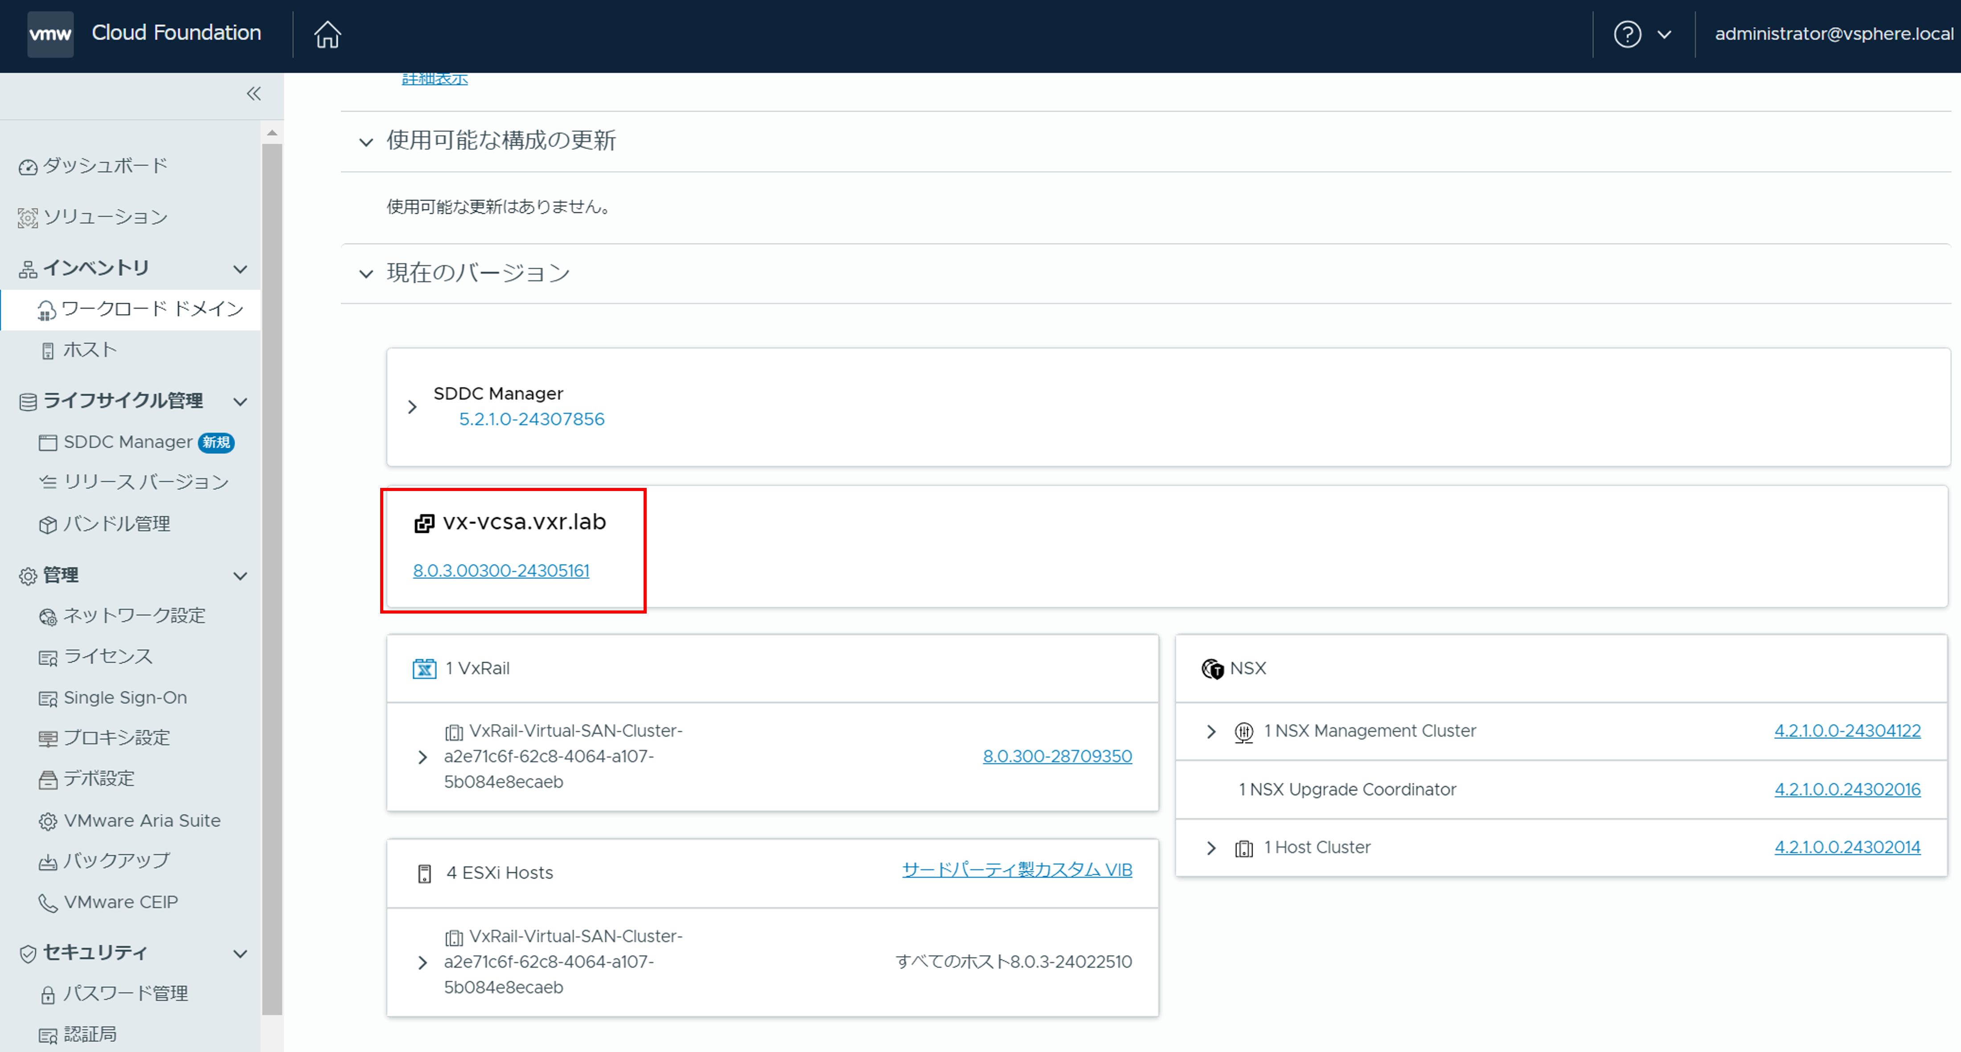Click sidebar scrollbar up arrow

[272, 133]
